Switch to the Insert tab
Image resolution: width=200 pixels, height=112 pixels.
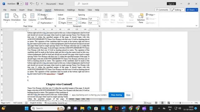[x=22, y=10]
